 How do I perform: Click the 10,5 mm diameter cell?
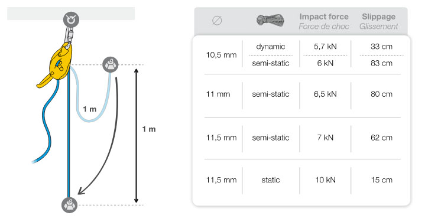[221, 55]
